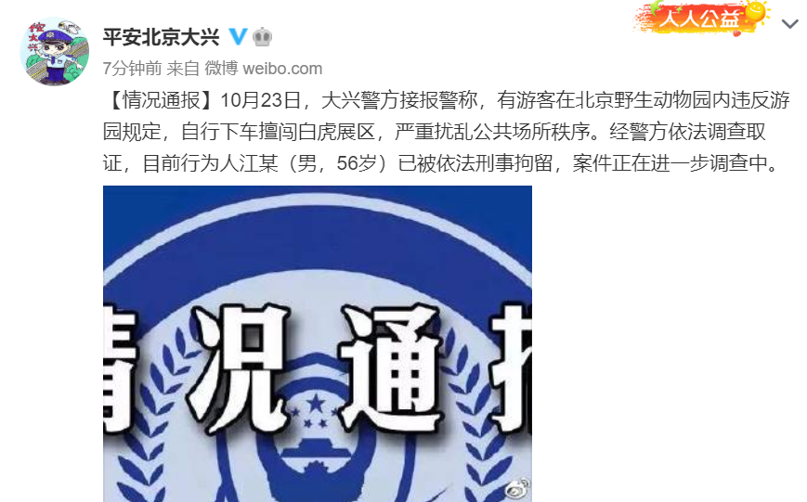
Task: Click the green leaf on 人人公益 badge
Action: coord(656,7)
